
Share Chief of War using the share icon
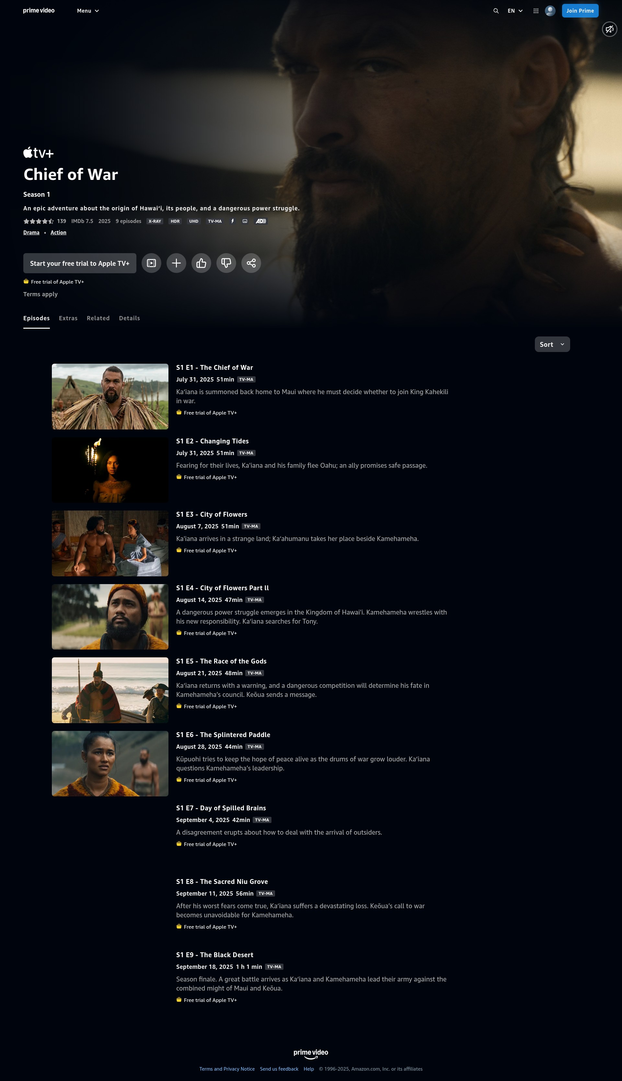(251, 263)
